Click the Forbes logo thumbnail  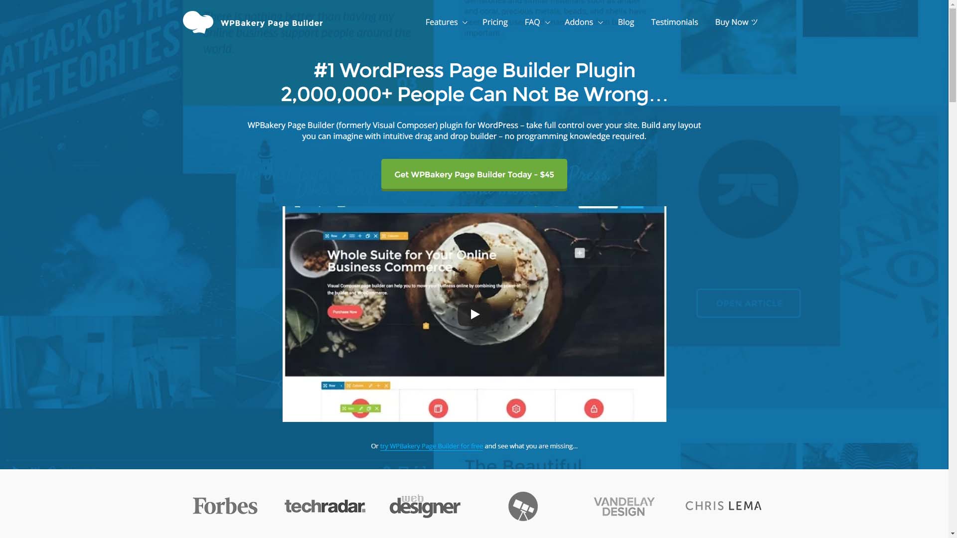coord(225,506)
